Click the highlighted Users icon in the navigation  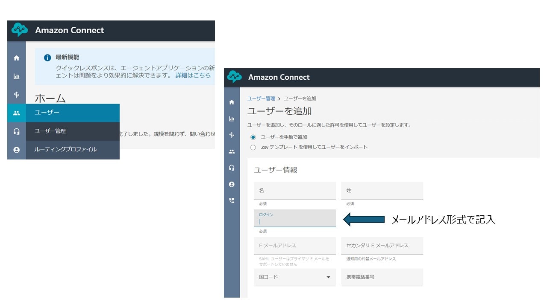[16, 113]
